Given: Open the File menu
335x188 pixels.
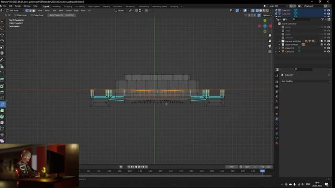Looking at the screenshot, I should click(5, 6).
